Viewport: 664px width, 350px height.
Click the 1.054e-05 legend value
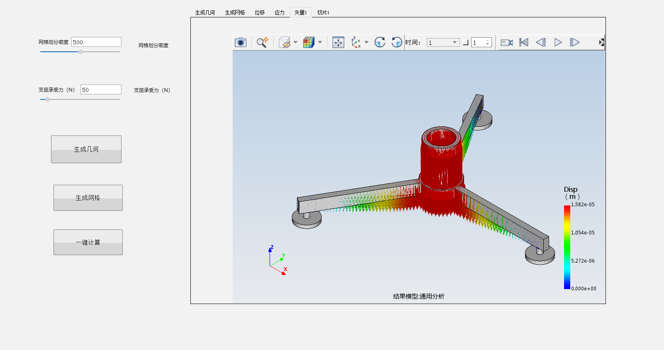tap(583, 233)
